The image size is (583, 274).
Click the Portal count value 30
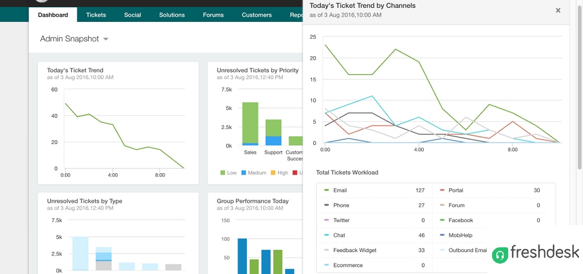(537, 190)
